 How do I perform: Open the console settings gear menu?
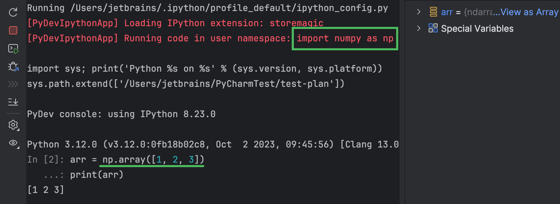[13, 125]
